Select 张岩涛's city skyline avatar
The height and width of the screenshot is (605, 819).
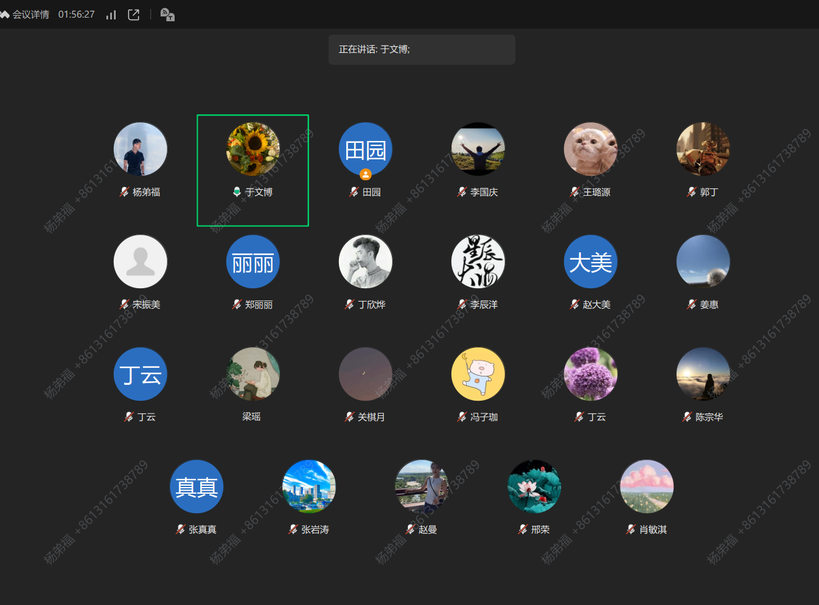309,486
